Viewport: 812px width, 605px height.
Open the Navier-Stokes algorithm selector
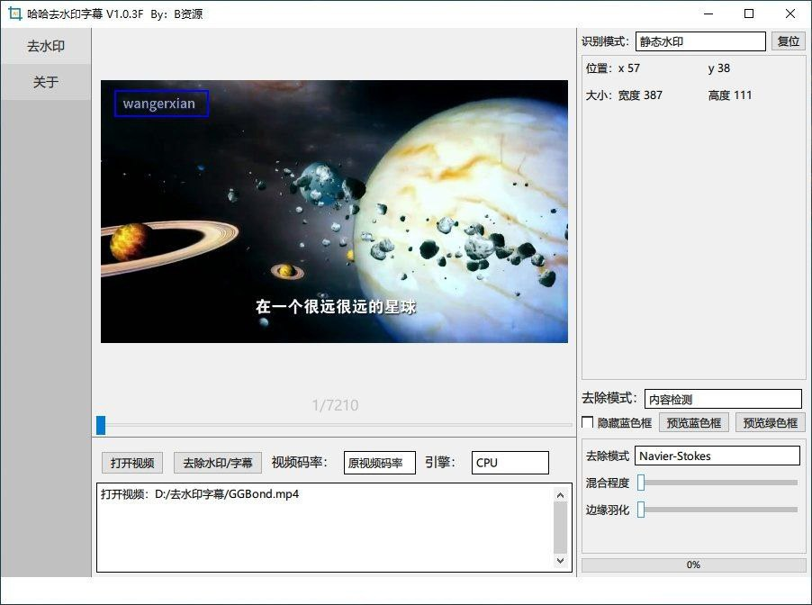pyautogui.click(x=717, y=456)
